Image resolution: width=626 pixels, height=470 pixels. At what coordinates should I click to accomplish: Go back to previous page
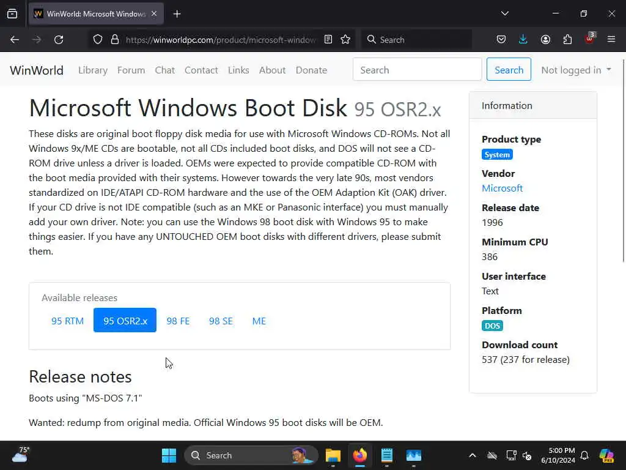[x=15, y=40]
